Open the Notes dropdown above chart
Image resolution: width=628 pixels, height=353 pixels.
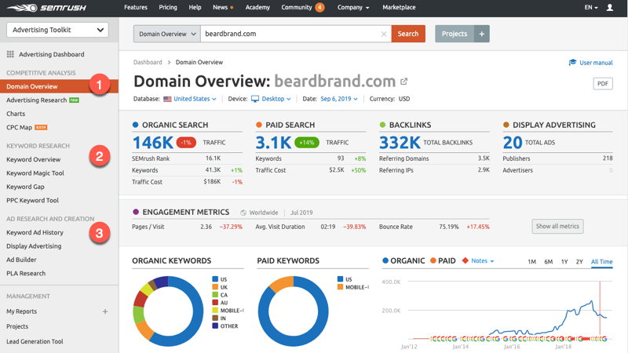478,260
